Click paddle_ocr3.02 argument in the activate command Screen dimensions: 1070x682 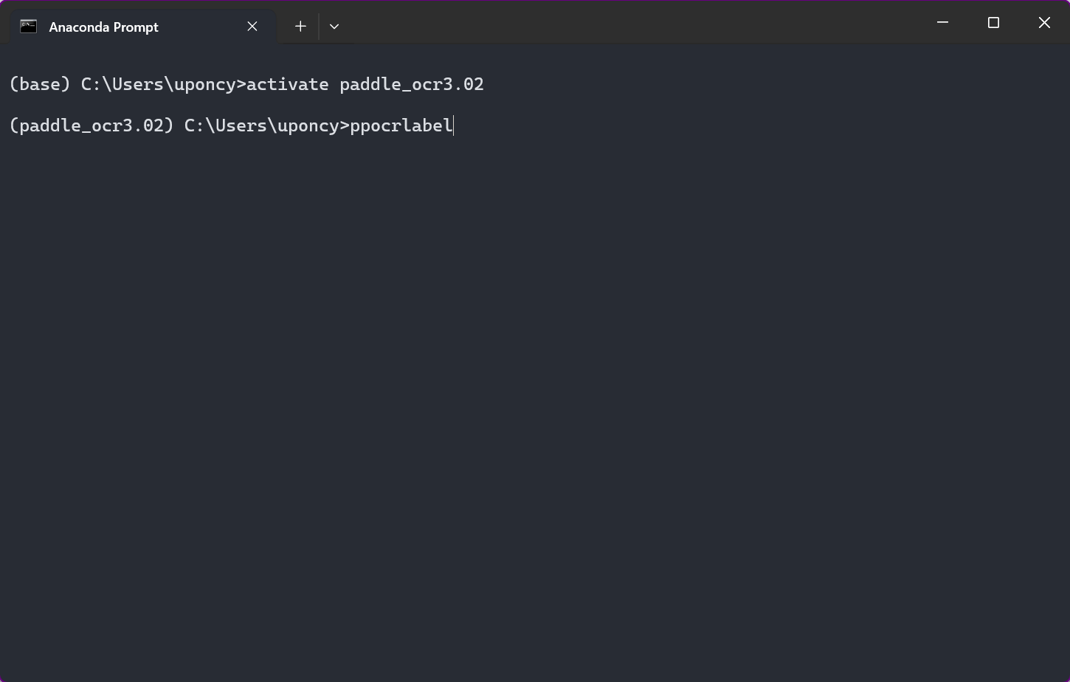point(411,84)
